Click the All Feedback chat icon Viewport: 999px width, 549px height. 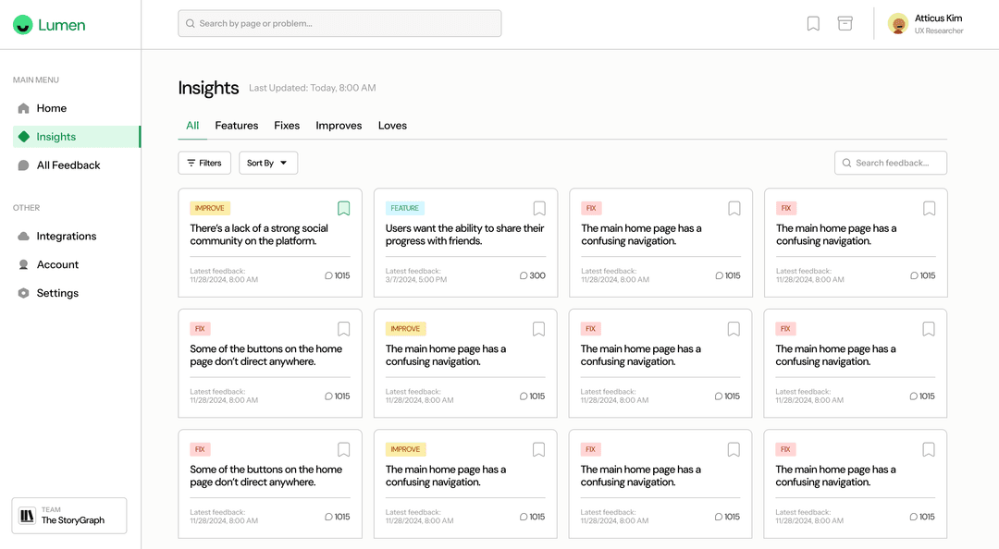pos(22,165)
